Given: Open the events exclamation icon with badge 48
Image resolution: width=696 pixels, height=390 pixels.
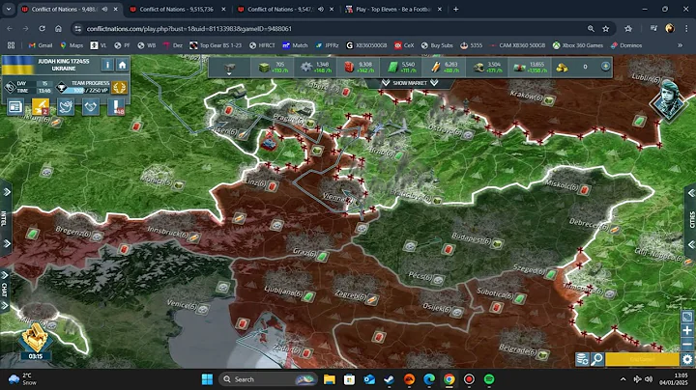Looking at the screenshot, I should click(116, 107).
